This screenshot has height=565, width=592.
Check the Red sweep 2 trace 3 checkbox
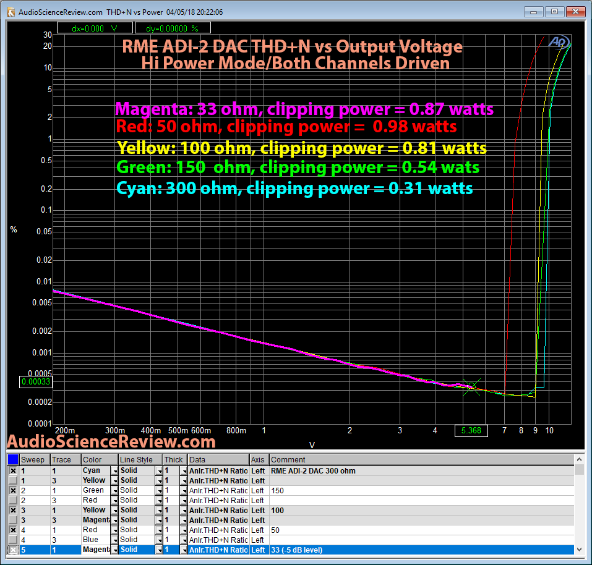(x=13, y=500)
